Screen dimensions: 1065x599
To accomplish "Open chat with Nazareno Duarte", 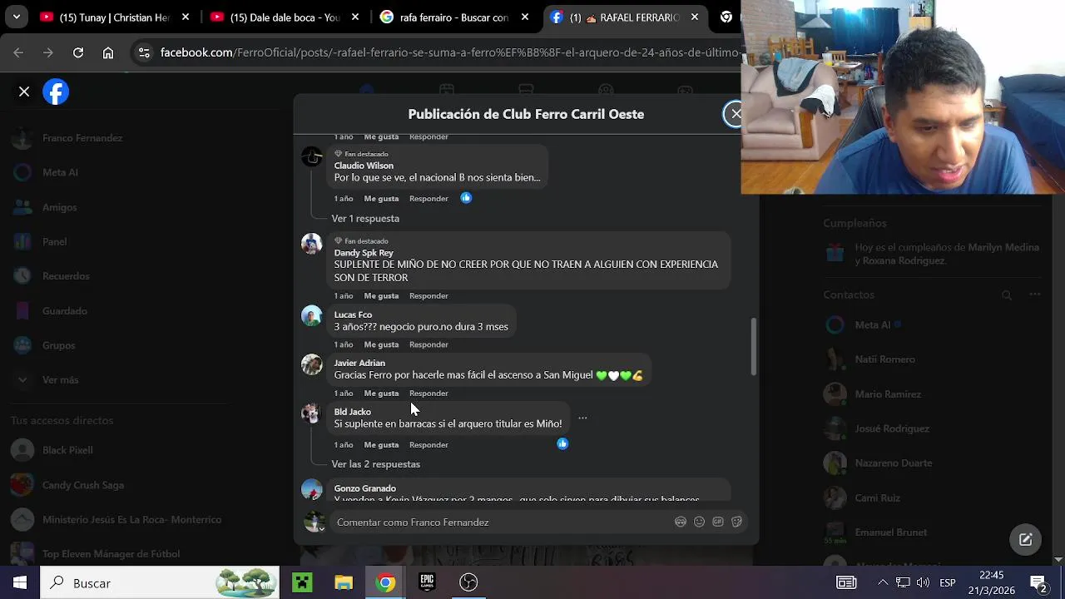I will pyautogui.click(x=894, y=463).
